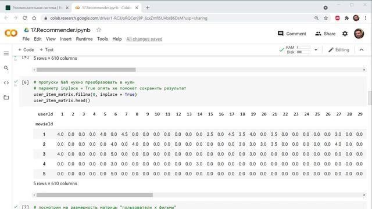Bookmark this page with the star icon
Screen dimensions: 372x209
pos(326,18)
